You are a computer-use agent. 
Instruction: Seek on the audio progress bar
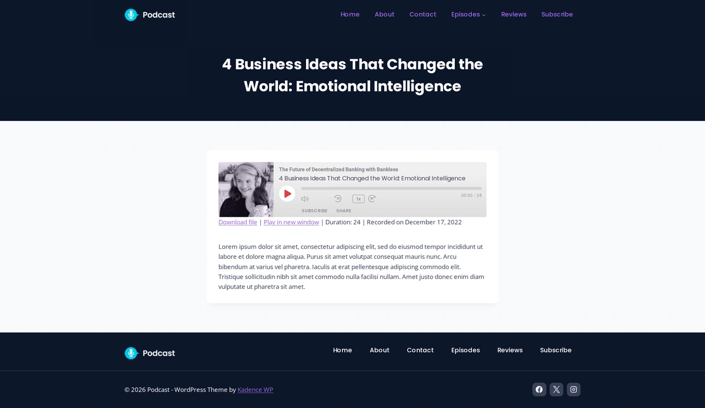391,188
